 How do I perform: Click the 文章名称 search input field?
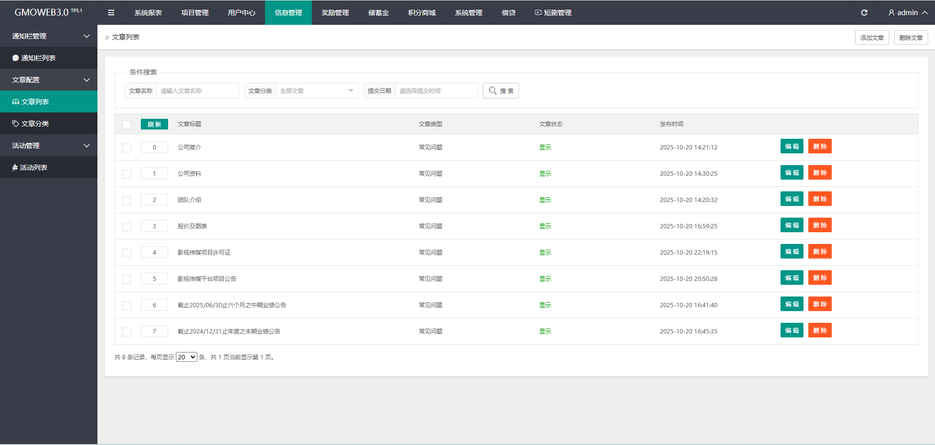coord(197,91)
